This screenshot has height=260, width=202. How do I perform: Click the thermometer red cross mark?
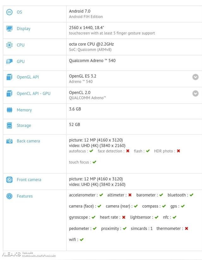[x=187, y=229]
